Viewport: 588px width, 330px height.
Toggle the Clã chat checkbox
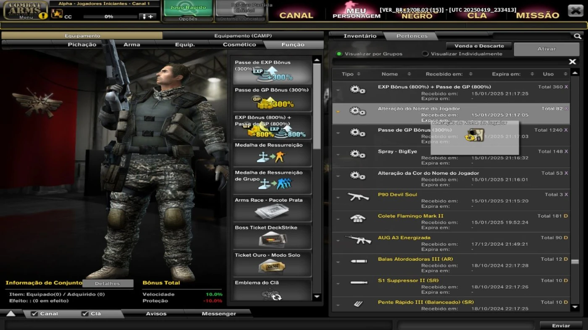pos(85,314)
